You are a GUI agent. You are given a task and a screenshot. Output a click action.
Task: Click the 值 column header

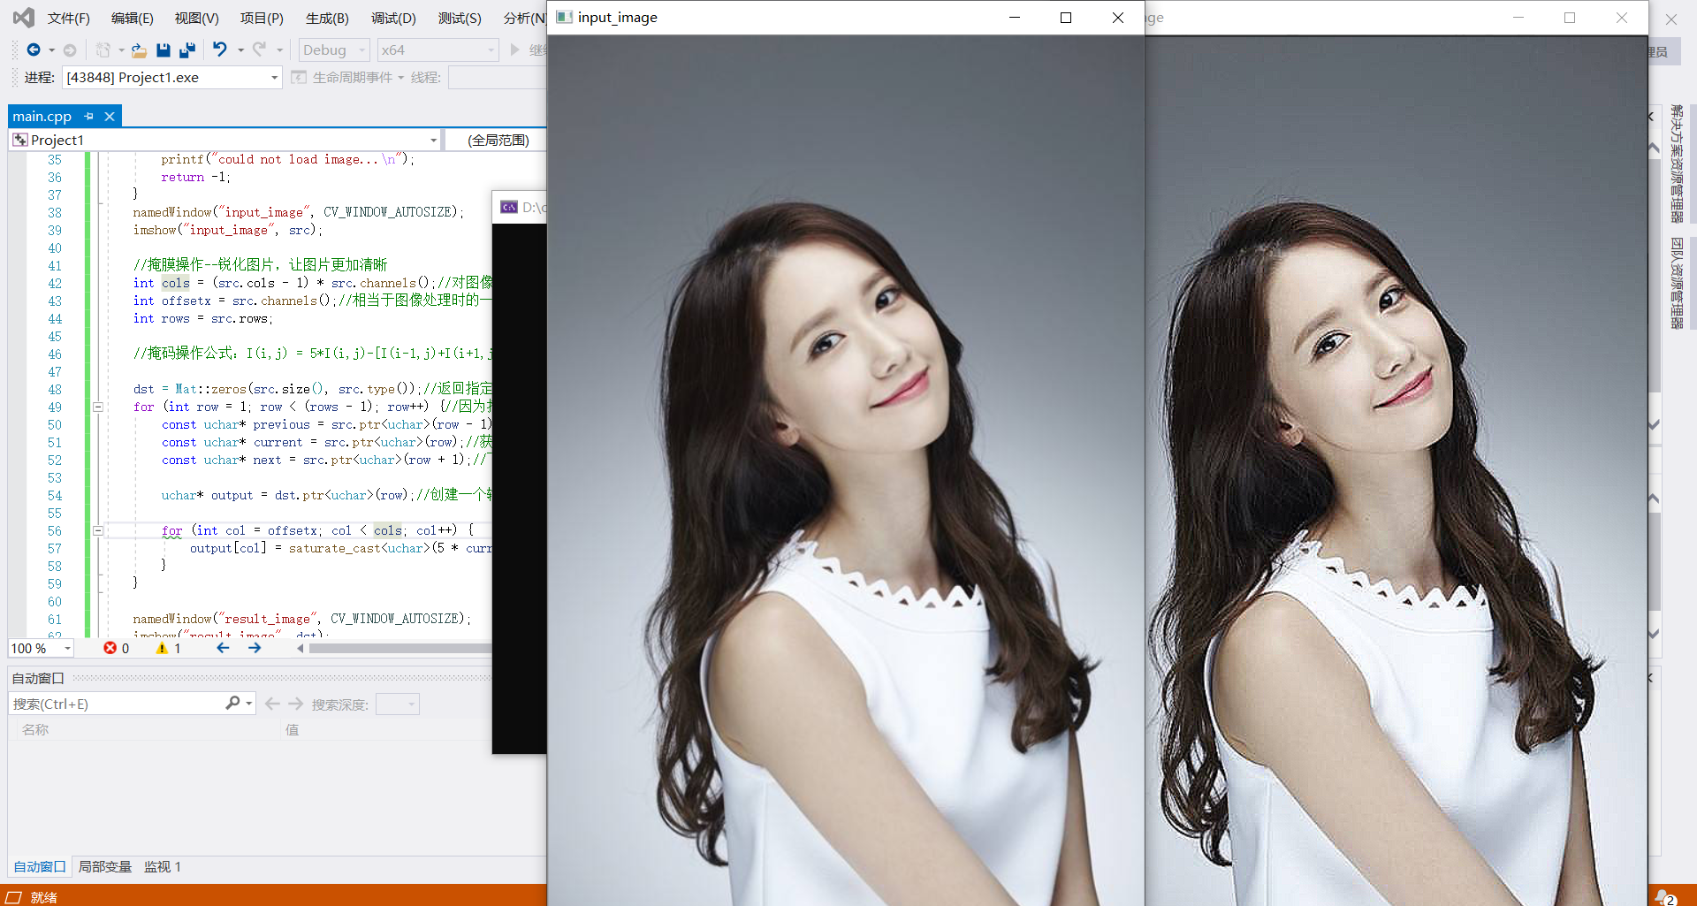(x=292, y=729)
